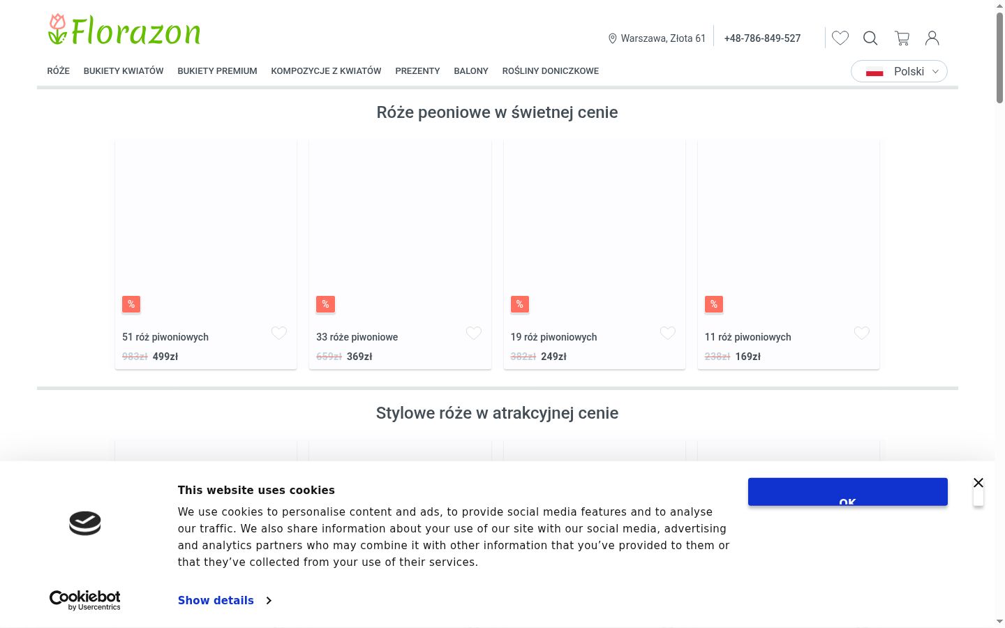Viewport: 1005px width, 628px height.
Task: Open the 33 róże piwoniowe product image
Action: click(x=400, y=230)
